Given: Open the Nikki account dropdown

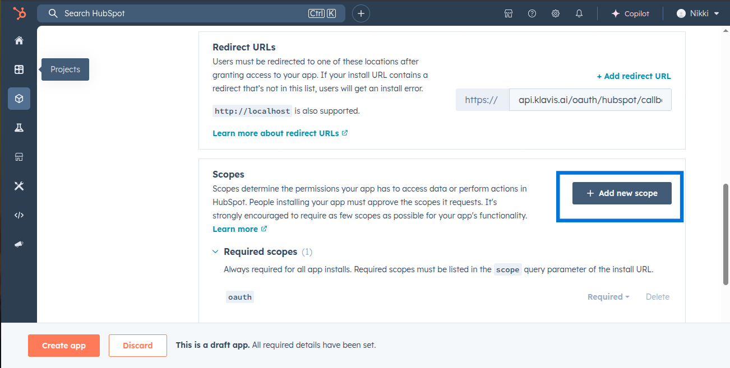Looking at the screenshot, I should click(698, 13).
